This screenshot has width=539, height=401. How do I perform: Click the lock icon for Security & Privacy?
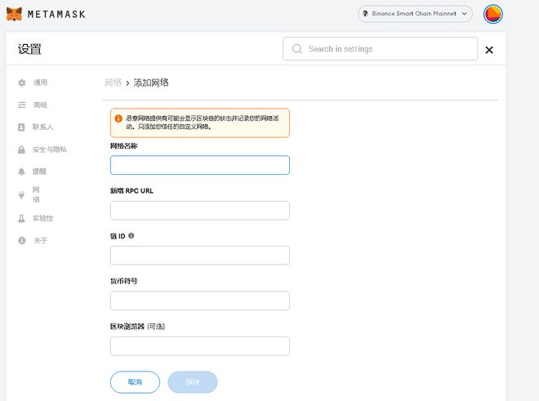(x=21, y=149)
